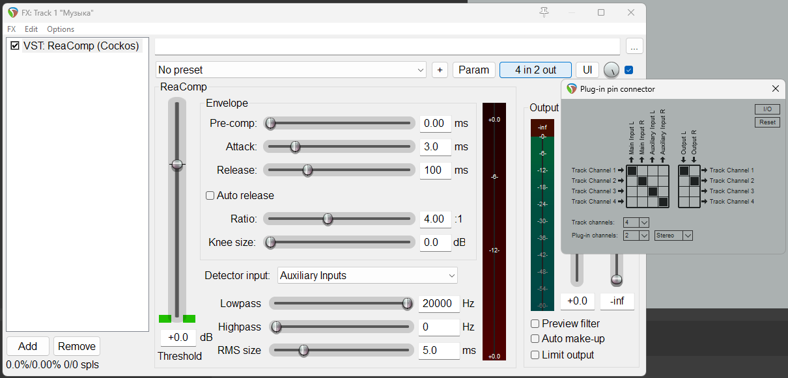Toggle pin Output R to Track Channel 2
The width and height of the screenshot is (788, 378).
(694, 181)
